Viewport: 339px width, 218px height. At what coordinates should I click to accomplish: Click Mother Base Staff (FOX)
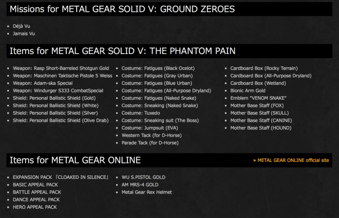tap(257, 105)
